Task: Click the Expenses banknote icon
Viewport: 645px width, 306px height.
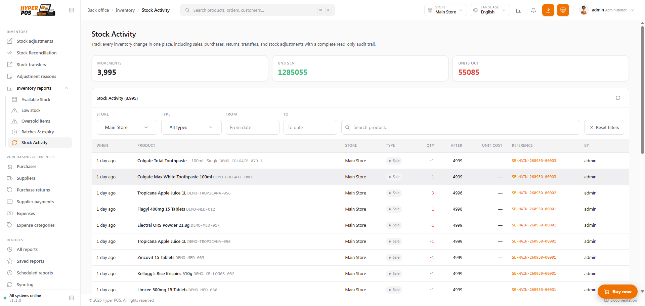Action: click(10, 213)
